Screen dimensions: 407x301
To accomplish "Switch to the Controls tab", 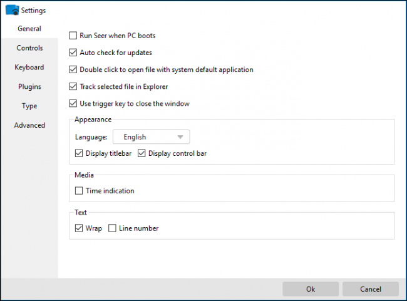I will 29,48.
